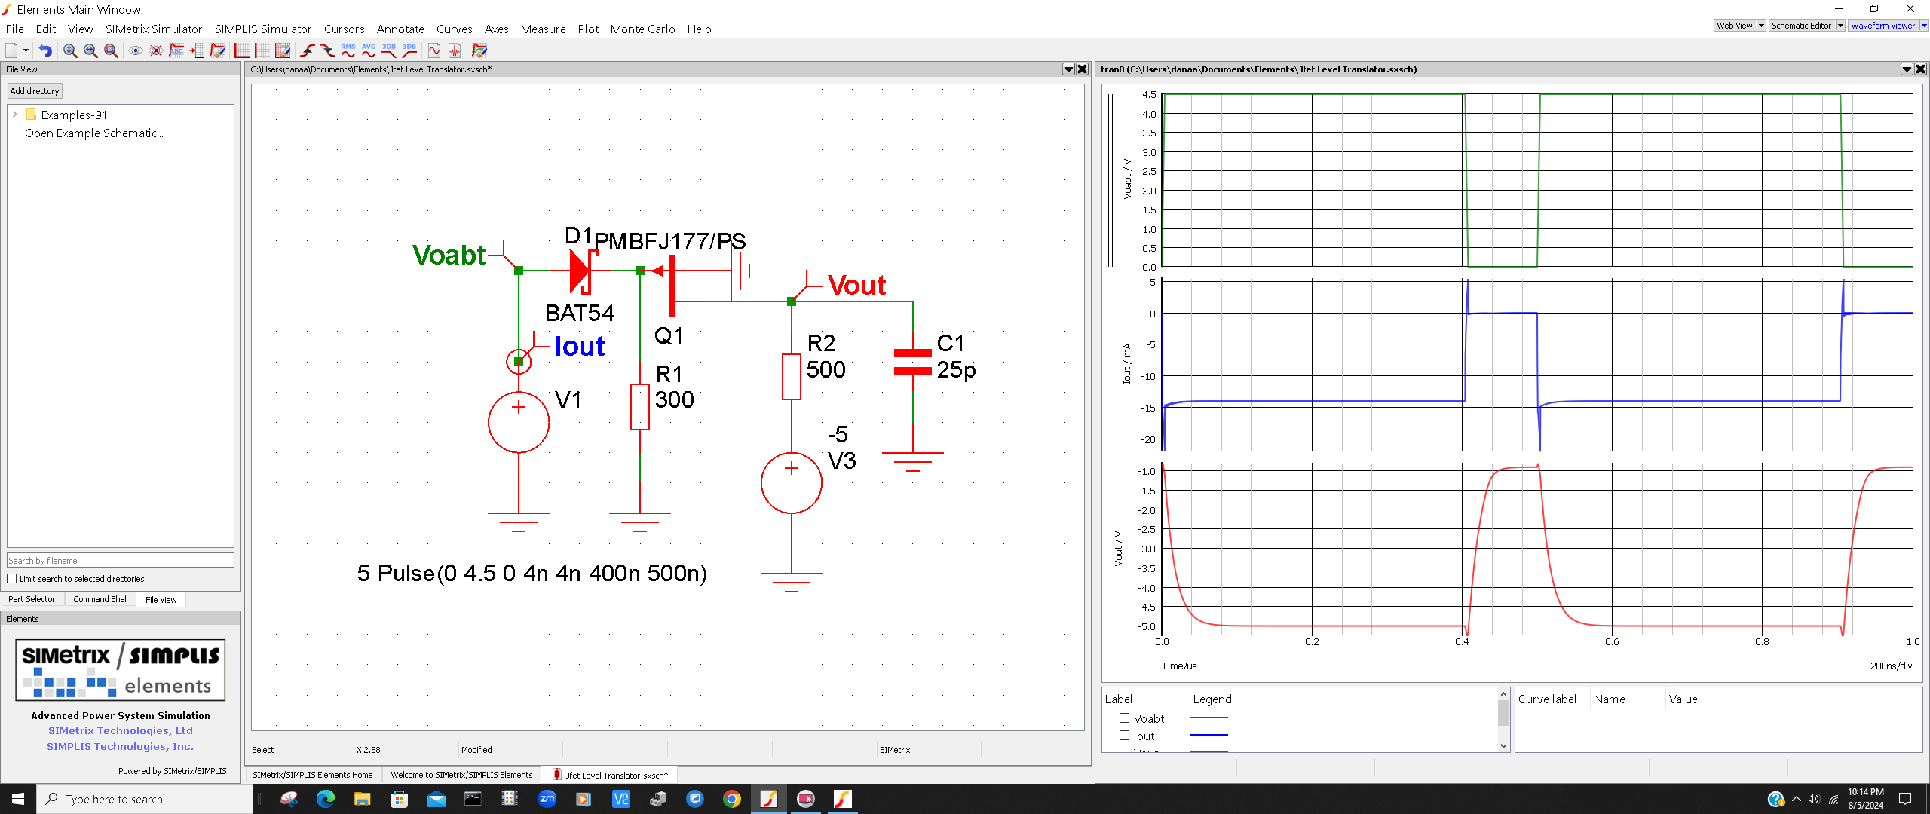The image size is (1930, 814).
Task: Open the Schematic Editor dropdown arrow
Action: coord(1840,26)
